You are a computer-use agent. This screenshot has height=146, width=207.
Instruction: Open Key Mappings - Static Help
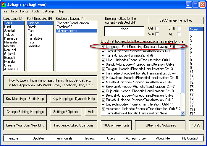coord(25,99)
